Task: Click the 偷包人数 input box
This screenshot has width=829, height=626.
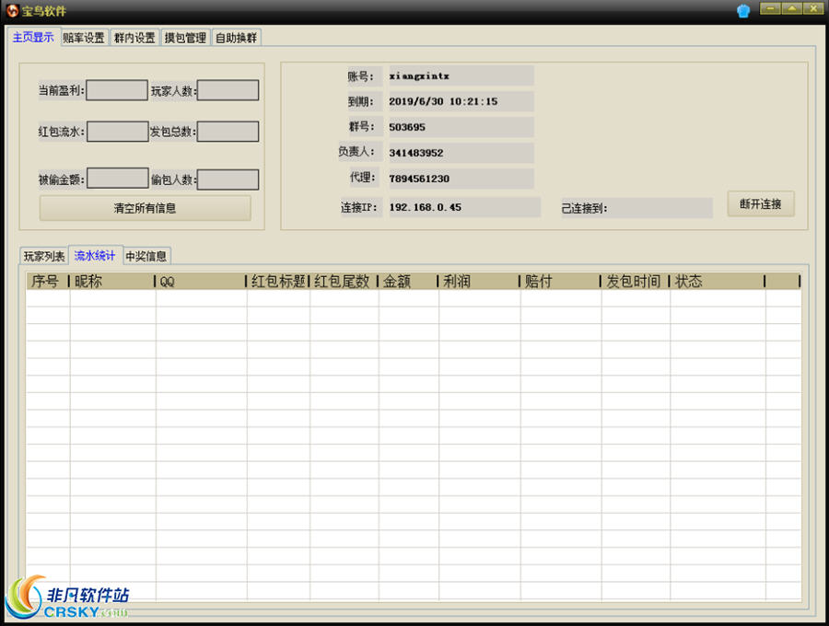Action: (228, 178)
